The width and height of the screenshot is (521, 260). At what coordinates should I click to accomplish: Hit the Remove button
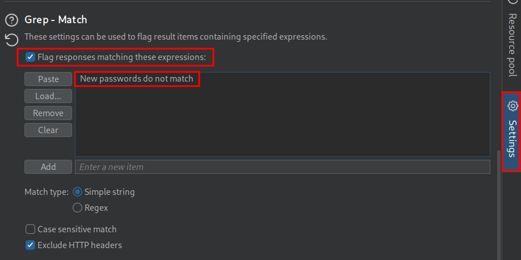pyautogui.click(x=48, y=113)
